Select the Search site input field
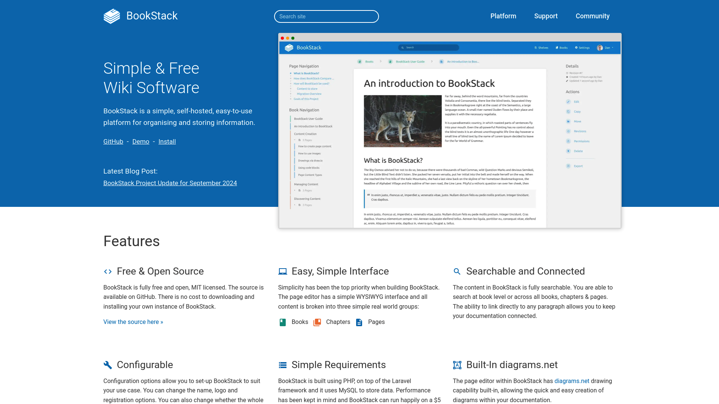 (327, 16)
